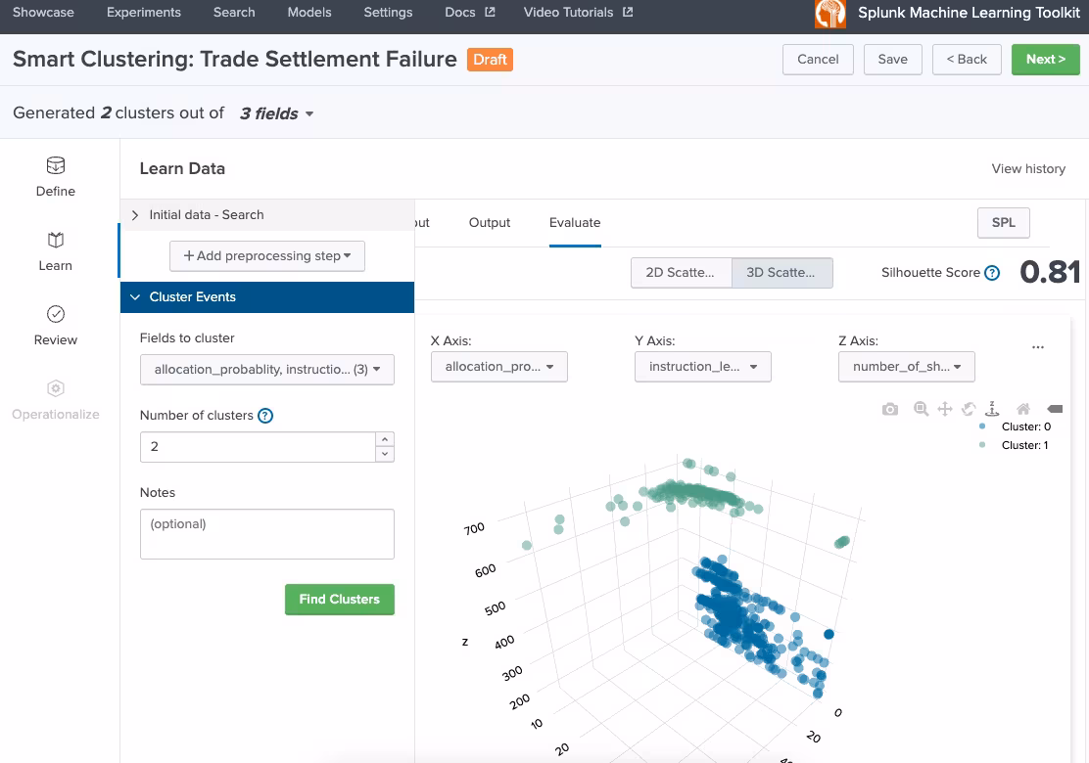Open the Review step in the sidebar
1089x763 pixels.
pos(56,325)
